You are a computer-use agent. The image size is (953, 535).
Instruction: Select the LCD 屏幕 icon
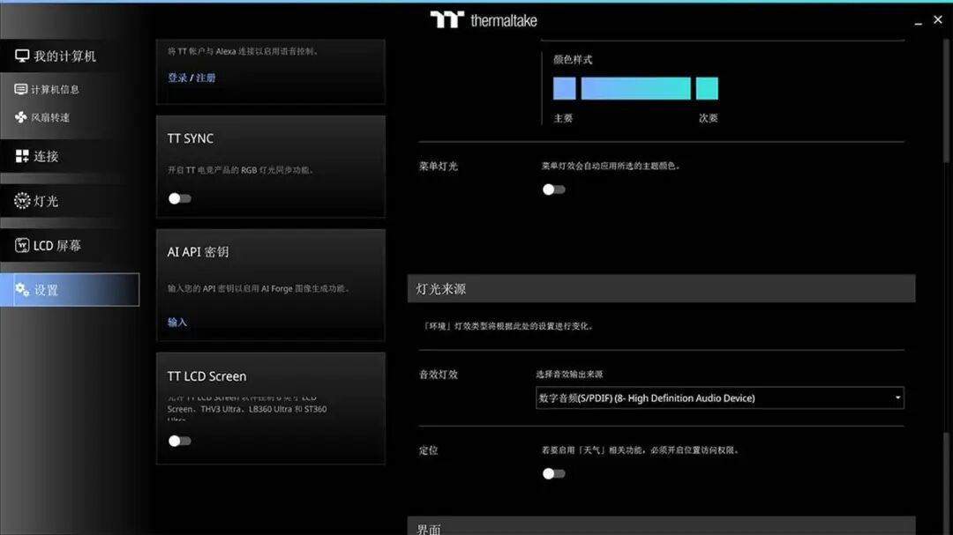coord(22,245)
